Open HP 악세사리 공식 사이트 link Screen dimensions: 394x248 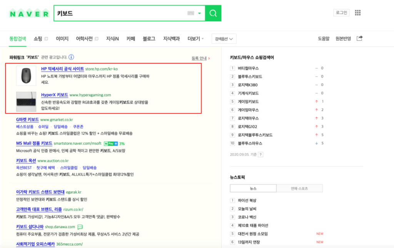(x=62, y=69)
